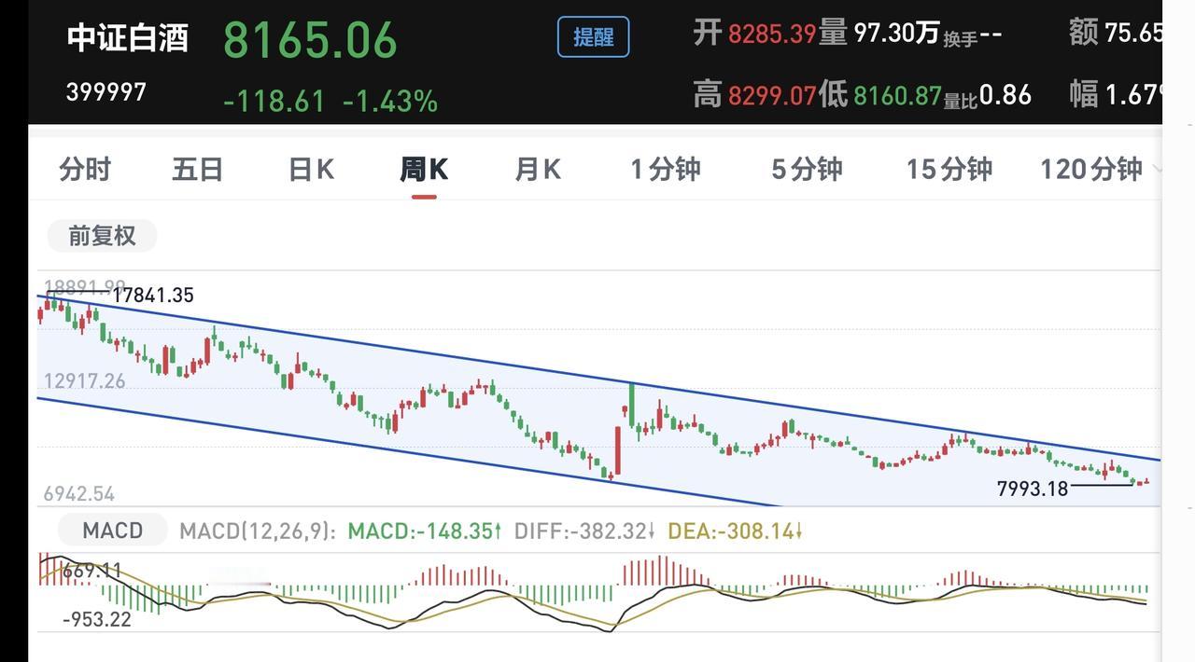Open the 月K chart tab
Viewport: 1195px width, 662px height.
click(x=538, y=170)
